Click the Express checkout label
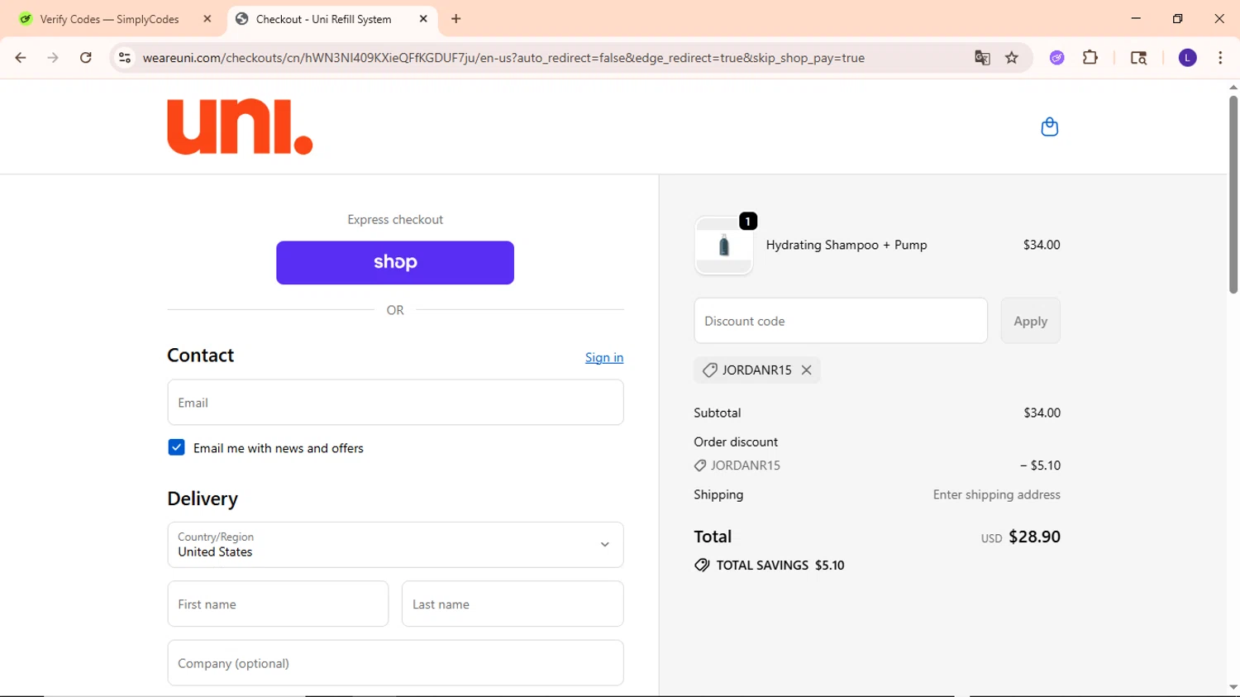This screenshot has height=697, width=1240. pyautogui.click(x=395, y=219)
